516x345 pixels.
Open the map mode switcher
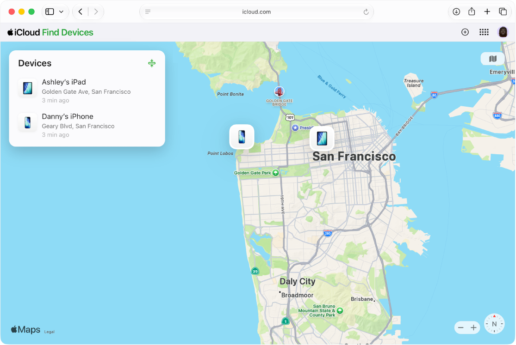pyautogui.click(x=493, y=59)
